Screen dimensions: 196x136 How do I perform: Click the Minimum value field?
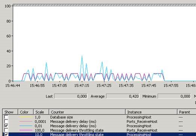tap(174, 96)
